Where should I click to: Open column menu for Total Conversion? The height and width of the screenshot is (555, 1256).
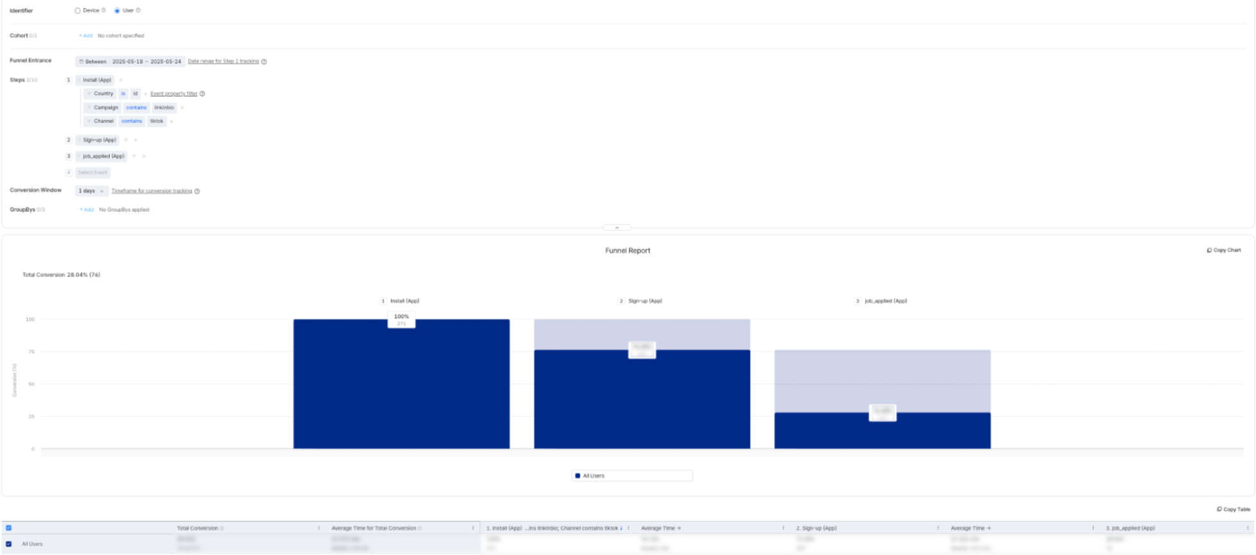point(319,528)
